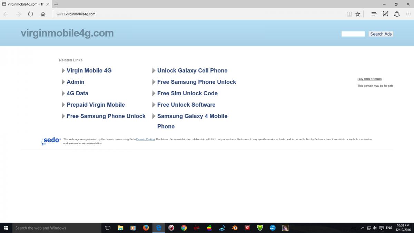Open the rainbow Apple icon on the taskbar

click(209, 228)
